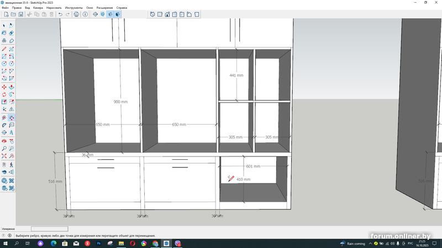Open the Инструменты menu
Image resolution: width=442 pixels, height=248 pixels.
[x=74, y=8]
